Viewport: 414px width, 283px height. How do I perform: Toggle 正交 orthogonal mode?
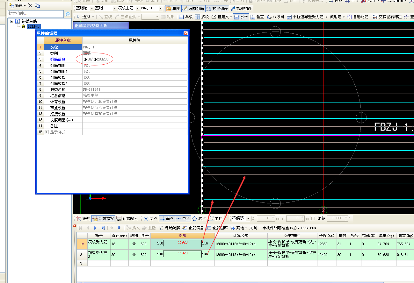pyautogui.click(x=83, y=219)
